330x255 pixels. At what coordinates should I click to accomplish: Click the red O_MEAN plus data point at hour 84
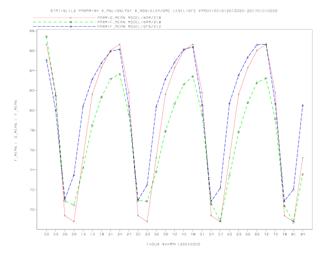pyautogui.click(x=302, y=157)
